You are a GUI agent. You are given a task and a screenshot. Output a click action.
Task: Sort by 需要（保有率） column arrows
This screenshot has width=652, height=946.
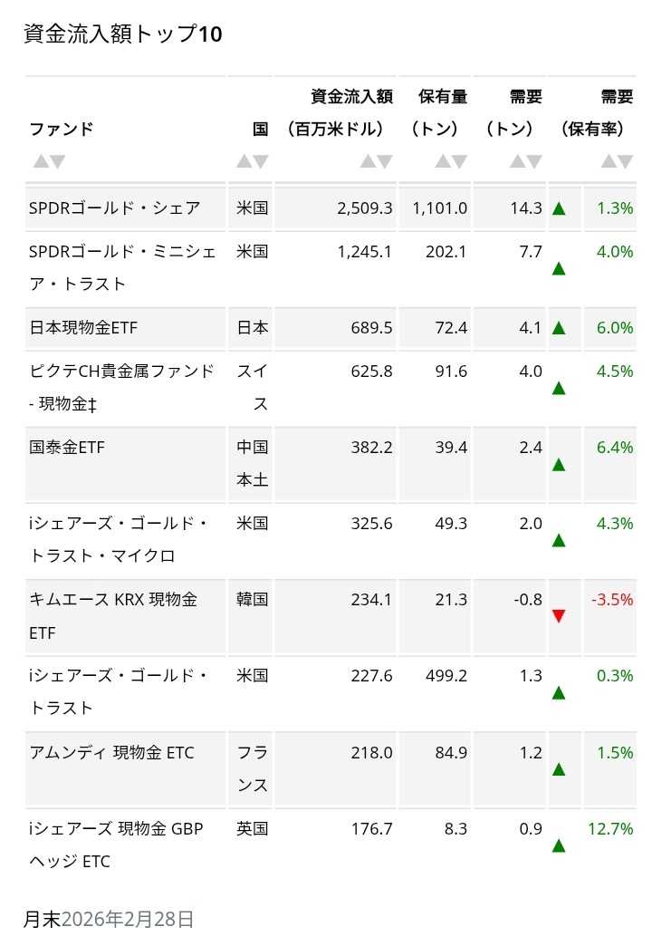(618, 162)
